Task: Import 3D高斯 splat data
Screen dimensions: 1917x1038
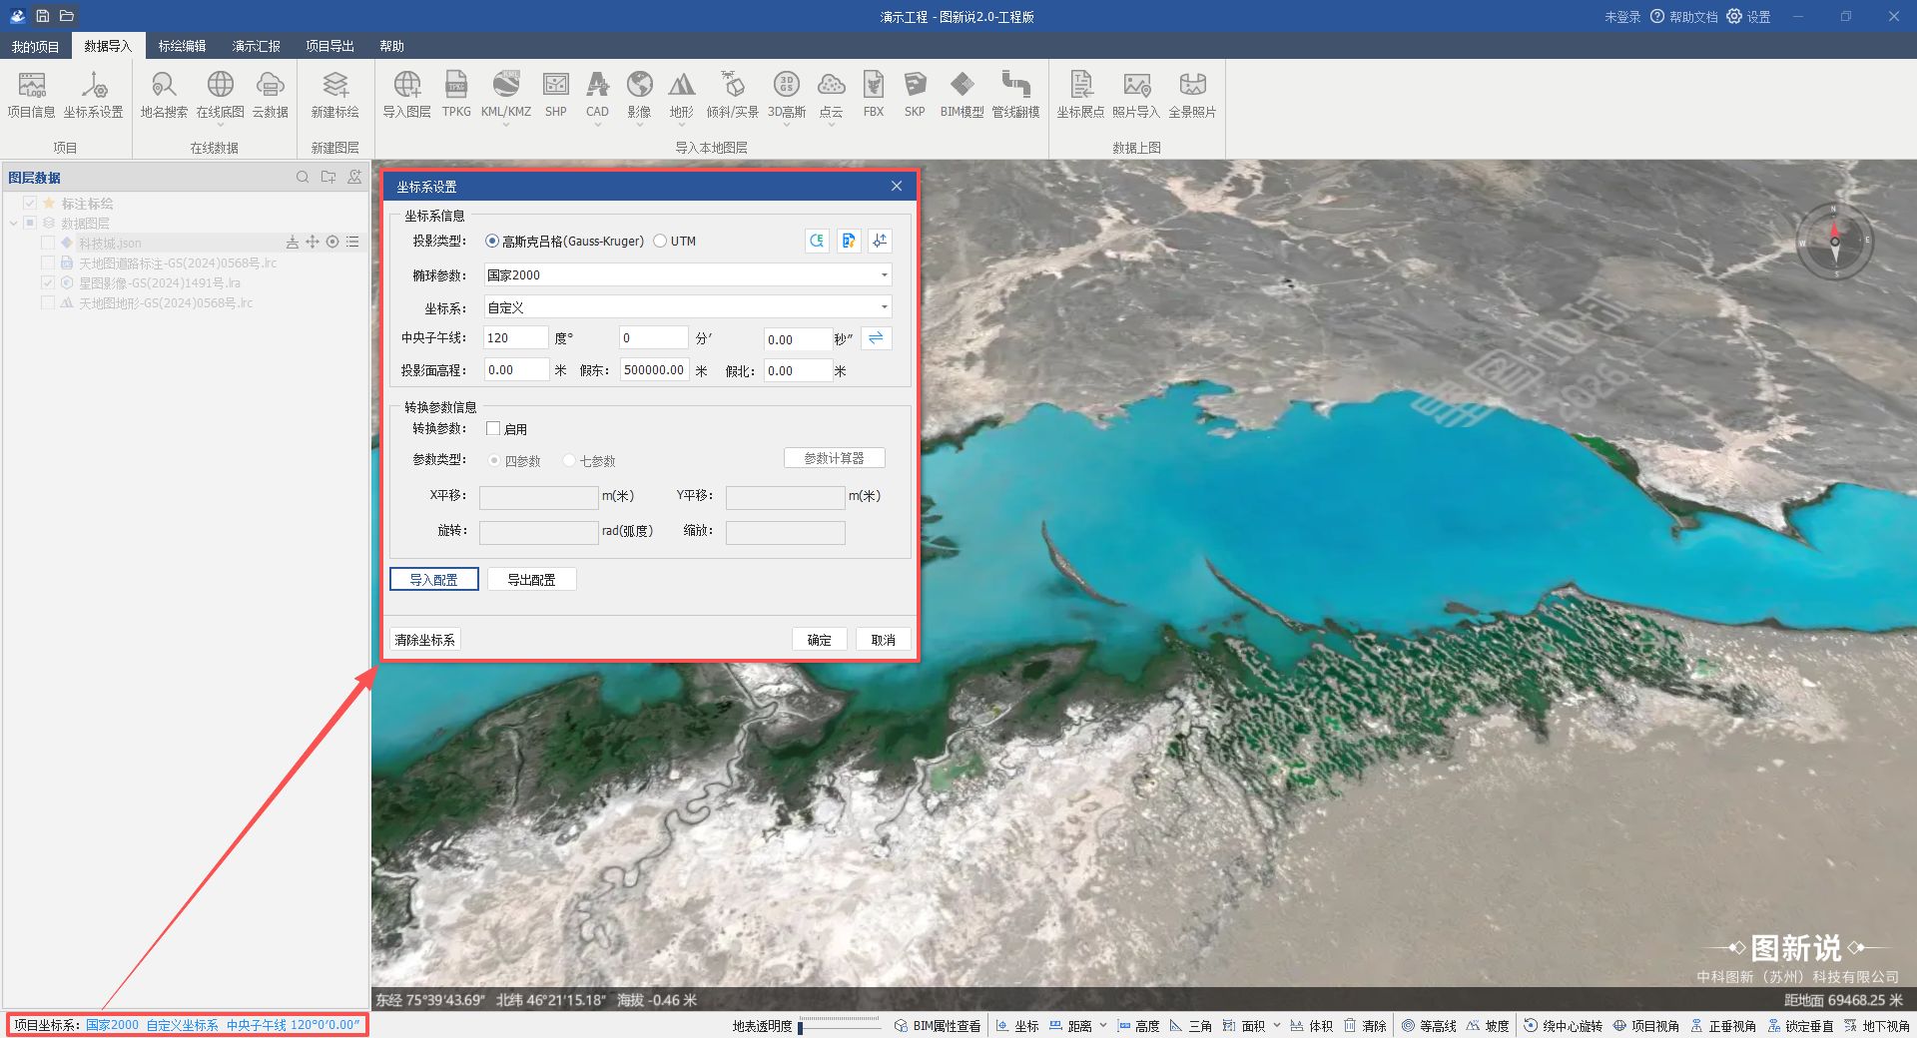Action: click(x=787, y=96)
